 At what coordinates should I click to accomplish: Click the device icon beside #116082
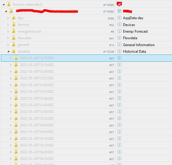pos(119,11)
